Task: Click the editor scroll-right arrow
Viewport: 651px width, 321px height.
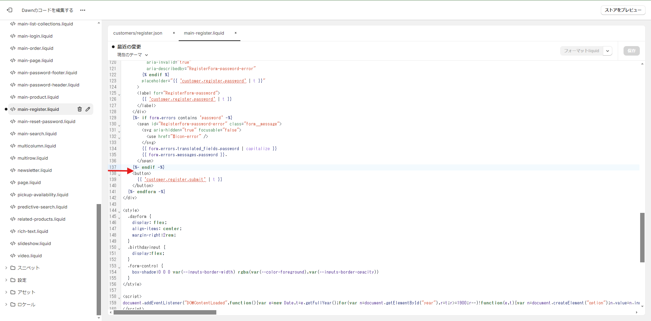Action: coord(636,312)
